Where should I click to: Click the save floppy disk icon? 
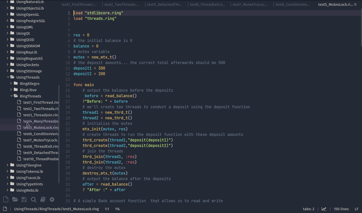coord(24,199)
